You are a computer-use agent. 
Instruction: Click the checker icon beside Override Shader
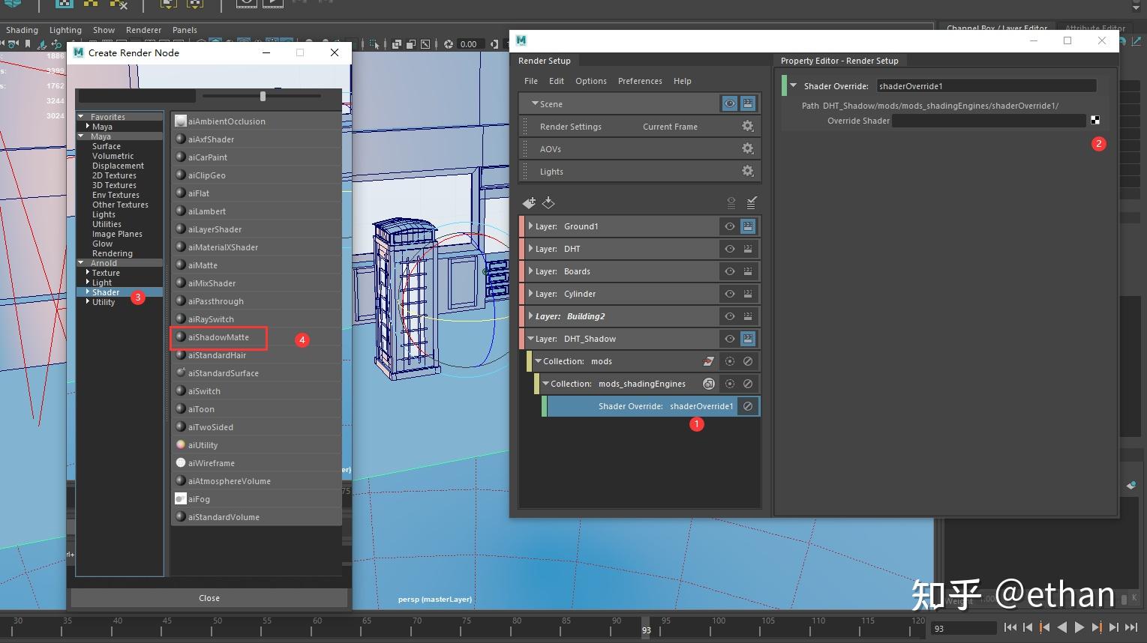(1095, 120)
